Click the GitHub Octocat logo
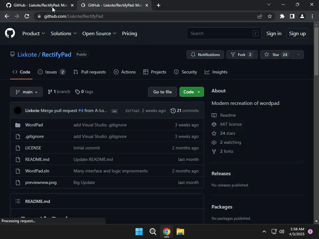 coord(10,33)
